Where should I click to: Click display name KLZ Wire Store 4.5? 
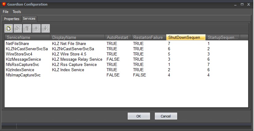pos(69,54)
